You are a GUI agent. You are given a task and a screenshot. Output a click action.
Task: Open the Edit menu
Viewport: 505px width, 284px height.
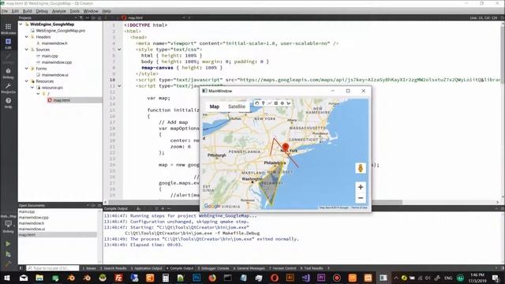coord(15,11)
